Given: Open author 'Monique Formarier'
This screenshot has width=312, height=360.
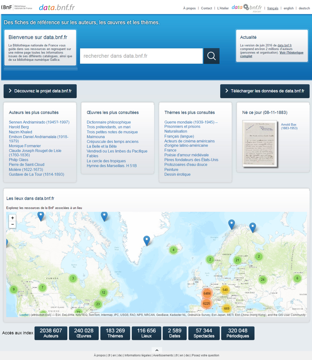Looking at the screenshot, I should pos(25,146).
